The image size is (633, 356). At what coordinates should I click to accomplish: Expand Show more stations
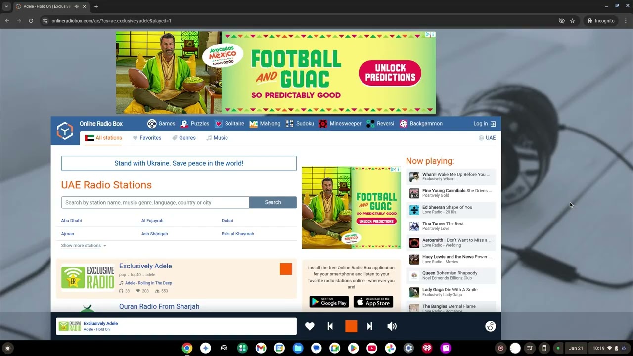(x=83, y=246)
